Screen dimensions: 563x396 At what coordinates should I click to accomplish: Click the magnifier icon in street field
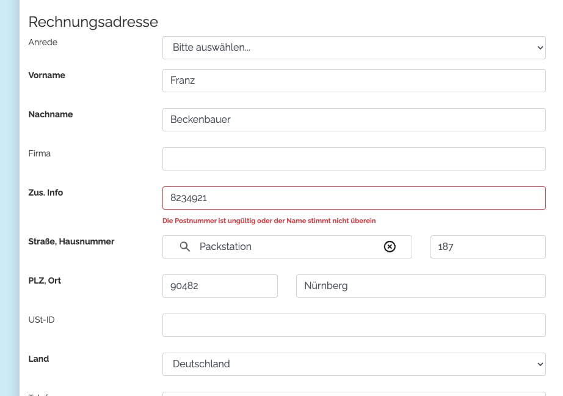click(185, 247)
